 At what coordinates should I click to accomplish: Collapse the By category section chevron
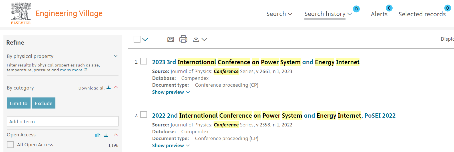(116, 87)
